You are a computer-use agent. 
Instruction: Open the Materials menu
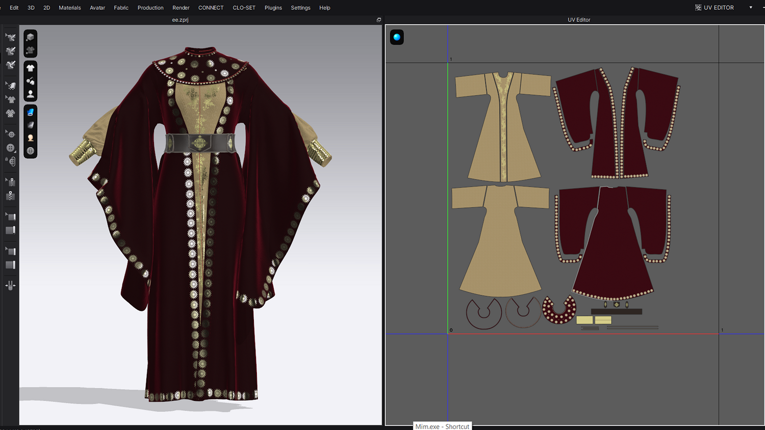coord(70,8)
